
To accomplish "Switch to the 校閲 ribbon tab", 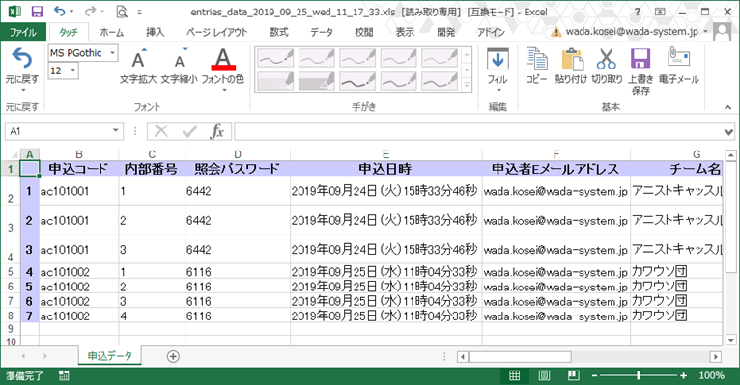I will 364,32.
